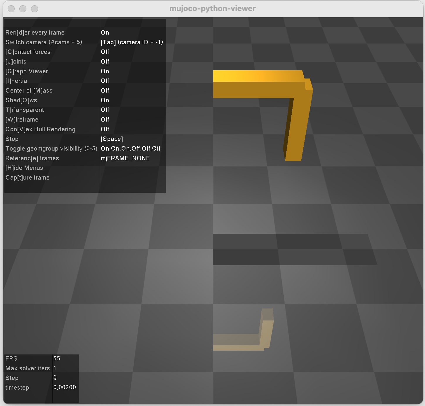Viewport: 425px width, 406px height.
Task: Click the maximize window button
Action: (x=35, y=9)
